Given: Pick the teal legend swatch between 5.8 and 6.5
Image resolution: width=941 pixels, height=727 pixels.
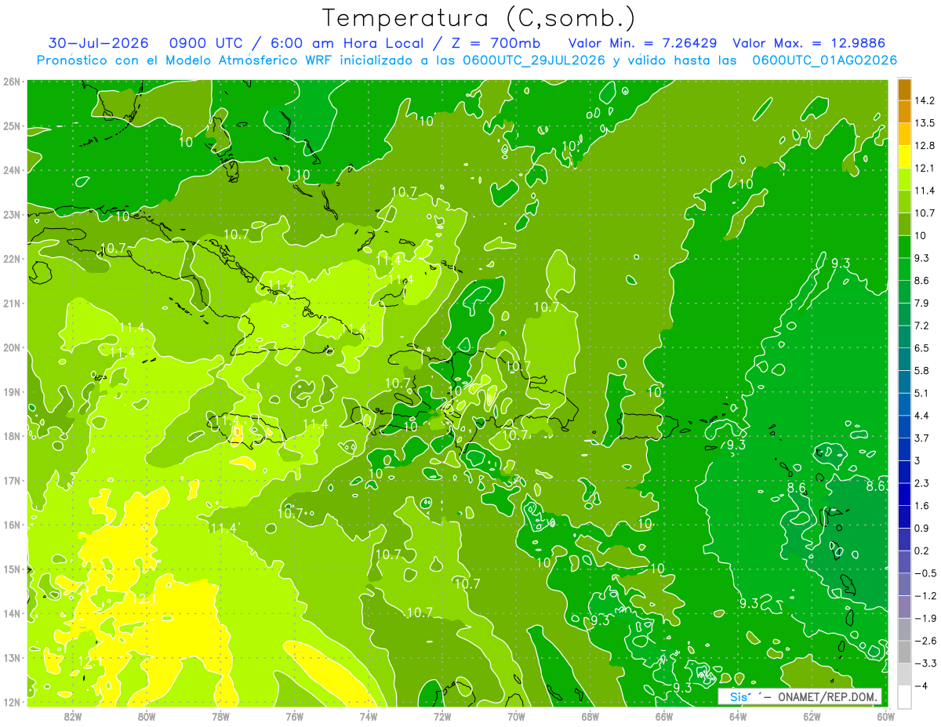Looking at the screenshot, I should click(904, 359).
